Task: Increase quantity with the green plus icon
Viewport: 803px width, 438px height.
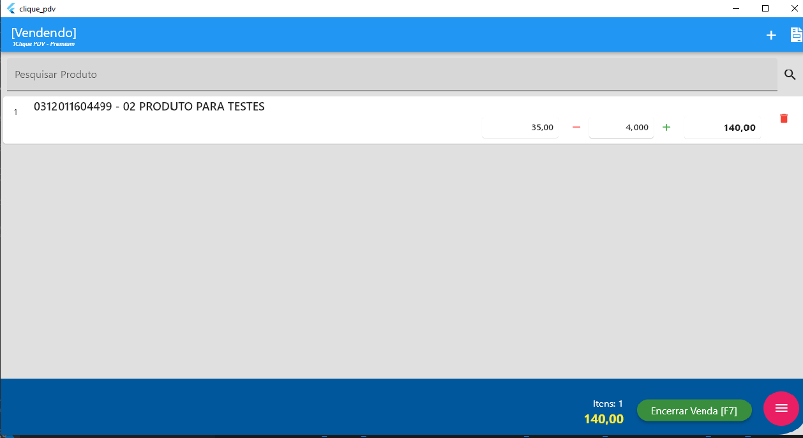Action: (666, 127)
